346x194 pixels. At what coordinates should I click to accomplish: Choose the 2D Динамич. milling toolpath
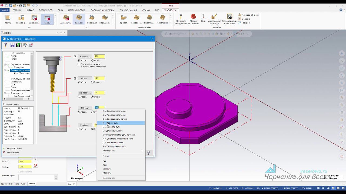coord(34,19)
